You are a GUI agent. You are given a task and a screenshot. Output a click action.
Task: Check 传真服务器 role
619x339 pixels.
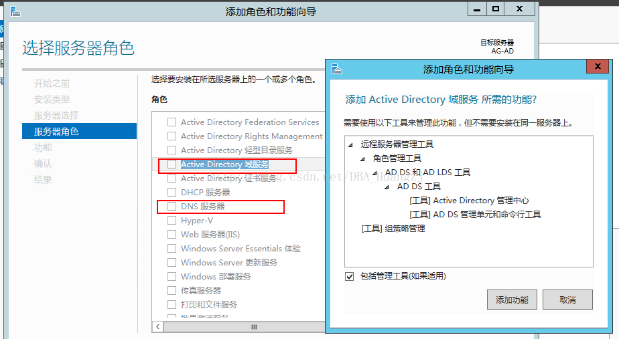coord(171,290)
